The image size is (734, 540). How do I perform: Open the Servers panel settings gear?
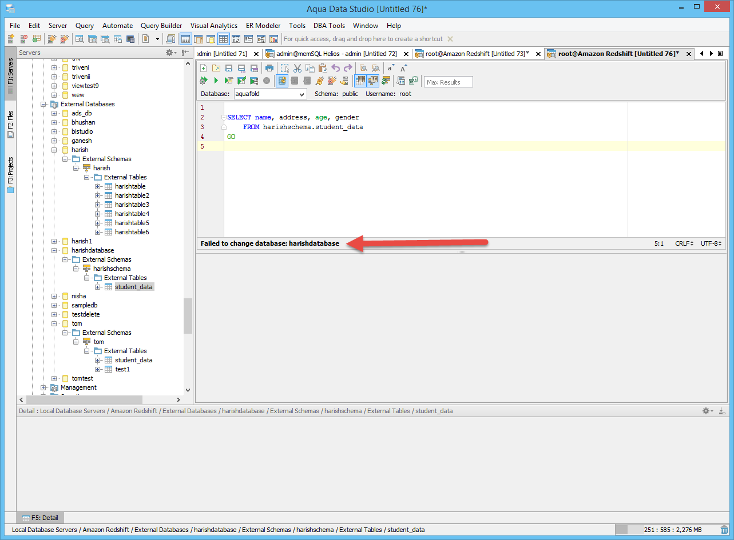pos(170,53)
